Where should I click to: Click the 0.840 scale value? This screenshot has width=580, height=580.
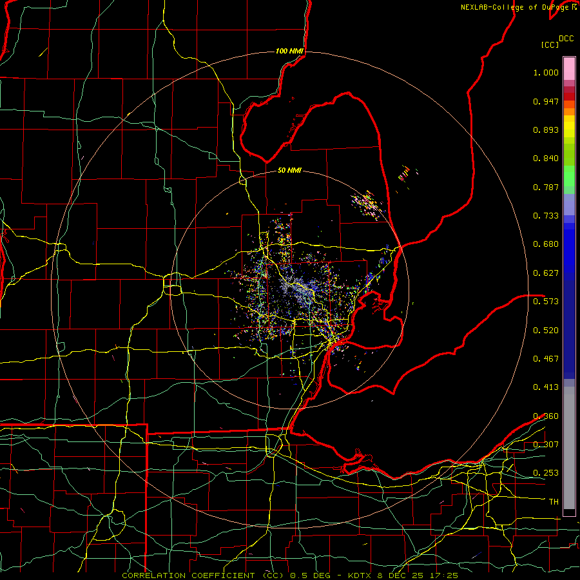(546, 159)
